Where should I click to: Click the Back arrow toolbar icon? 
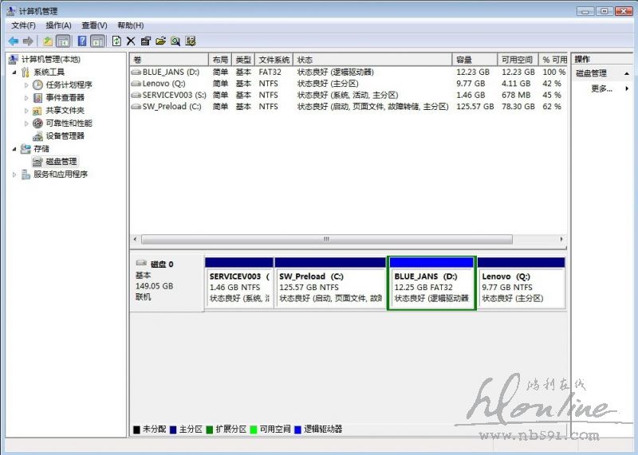click(14, 41)
